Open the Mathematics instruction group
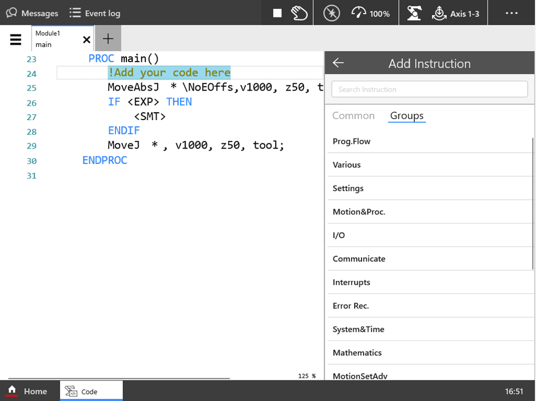Image resolution: width=536 pixels, height=401 pixels. (x=430, y=353)
